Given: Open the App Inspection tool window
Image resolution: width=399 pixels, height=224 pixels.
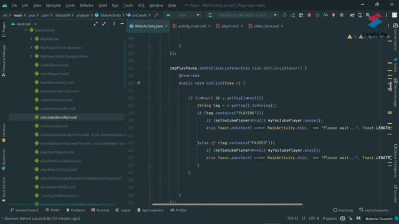Looking at the screenshot, I should pyautogui.click(x=150, y=210).
